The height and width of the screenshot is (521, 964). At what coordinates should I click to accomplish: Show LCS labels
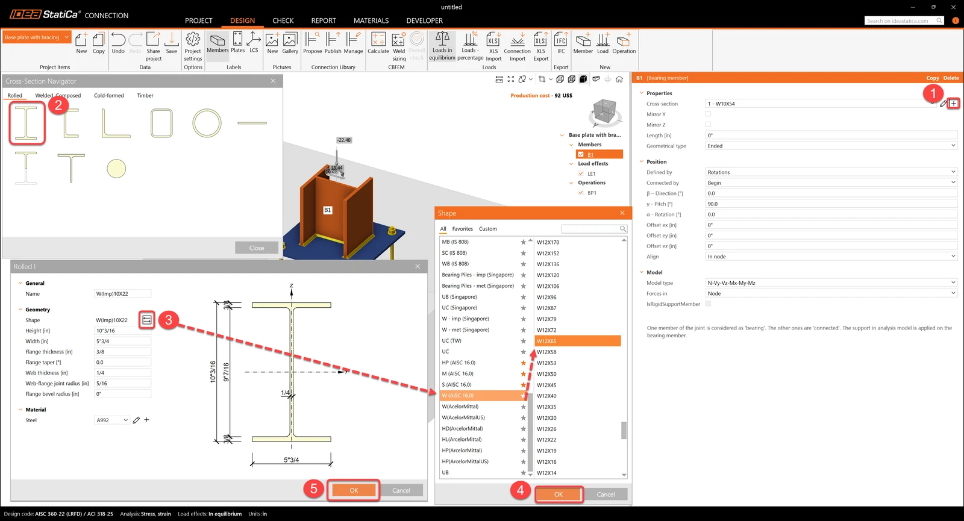pos(254,43)
